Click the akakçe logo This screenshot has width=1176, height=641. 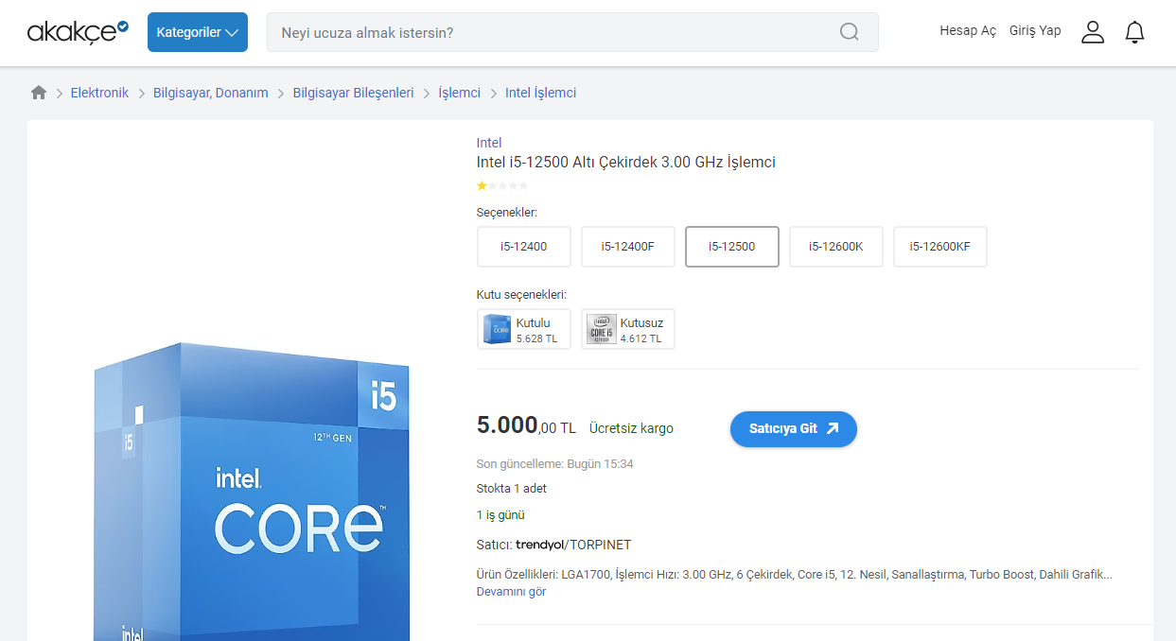[78, 32]
